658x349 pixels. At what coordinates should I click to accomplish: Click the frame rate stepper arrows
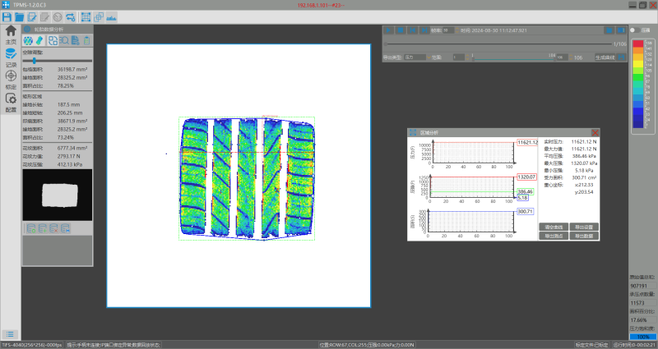tap(457, 30)
